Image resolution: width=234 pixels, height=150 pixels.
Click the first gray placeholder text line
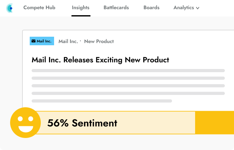click(x=128, y=71)
